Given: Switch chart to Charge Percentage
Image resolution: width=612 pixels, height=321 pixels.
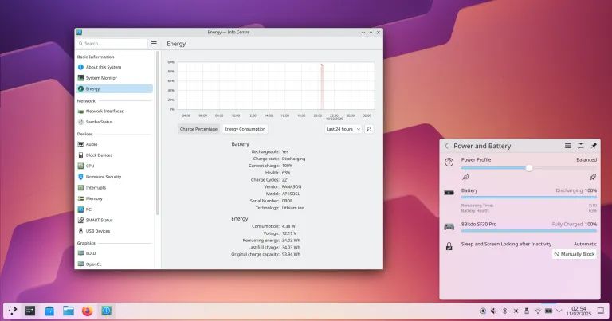Looking at the screenshot, I should [198, 129].
